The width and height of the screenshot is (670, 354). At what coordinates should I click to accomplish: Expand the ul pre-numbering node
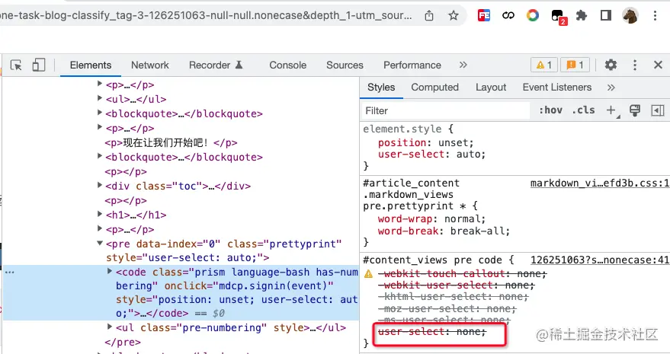pyautogui.click(x=110, y=327)
